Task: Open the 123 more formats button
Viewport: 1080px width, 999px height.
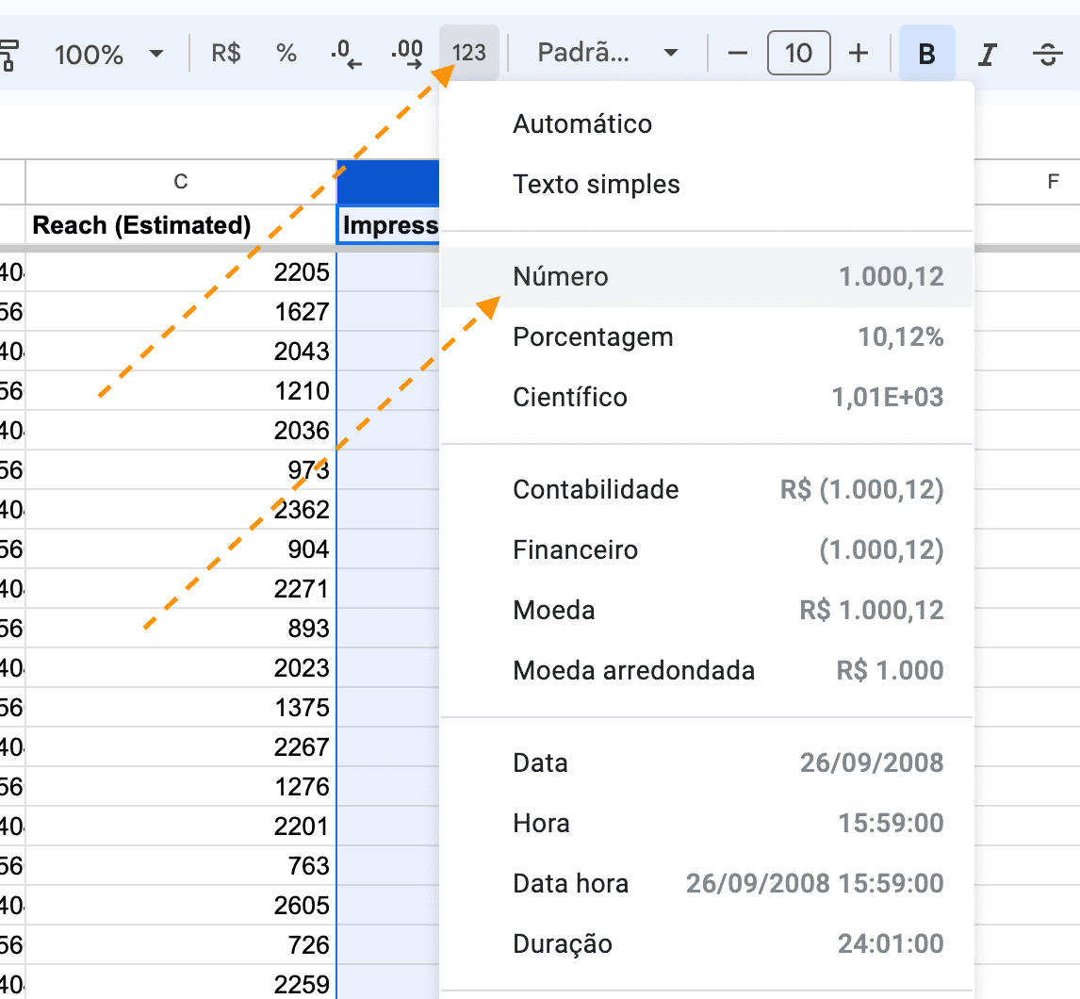Action: tap(469, 53)
